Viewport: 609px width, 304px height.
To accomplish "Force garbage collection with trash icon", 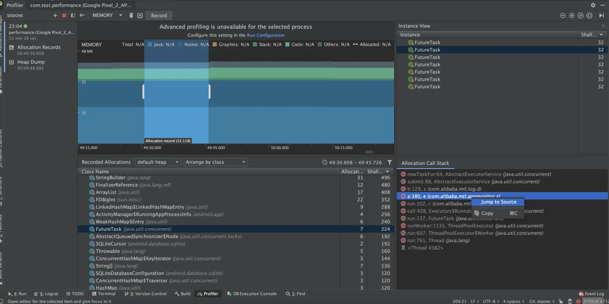I will (131, 16).
